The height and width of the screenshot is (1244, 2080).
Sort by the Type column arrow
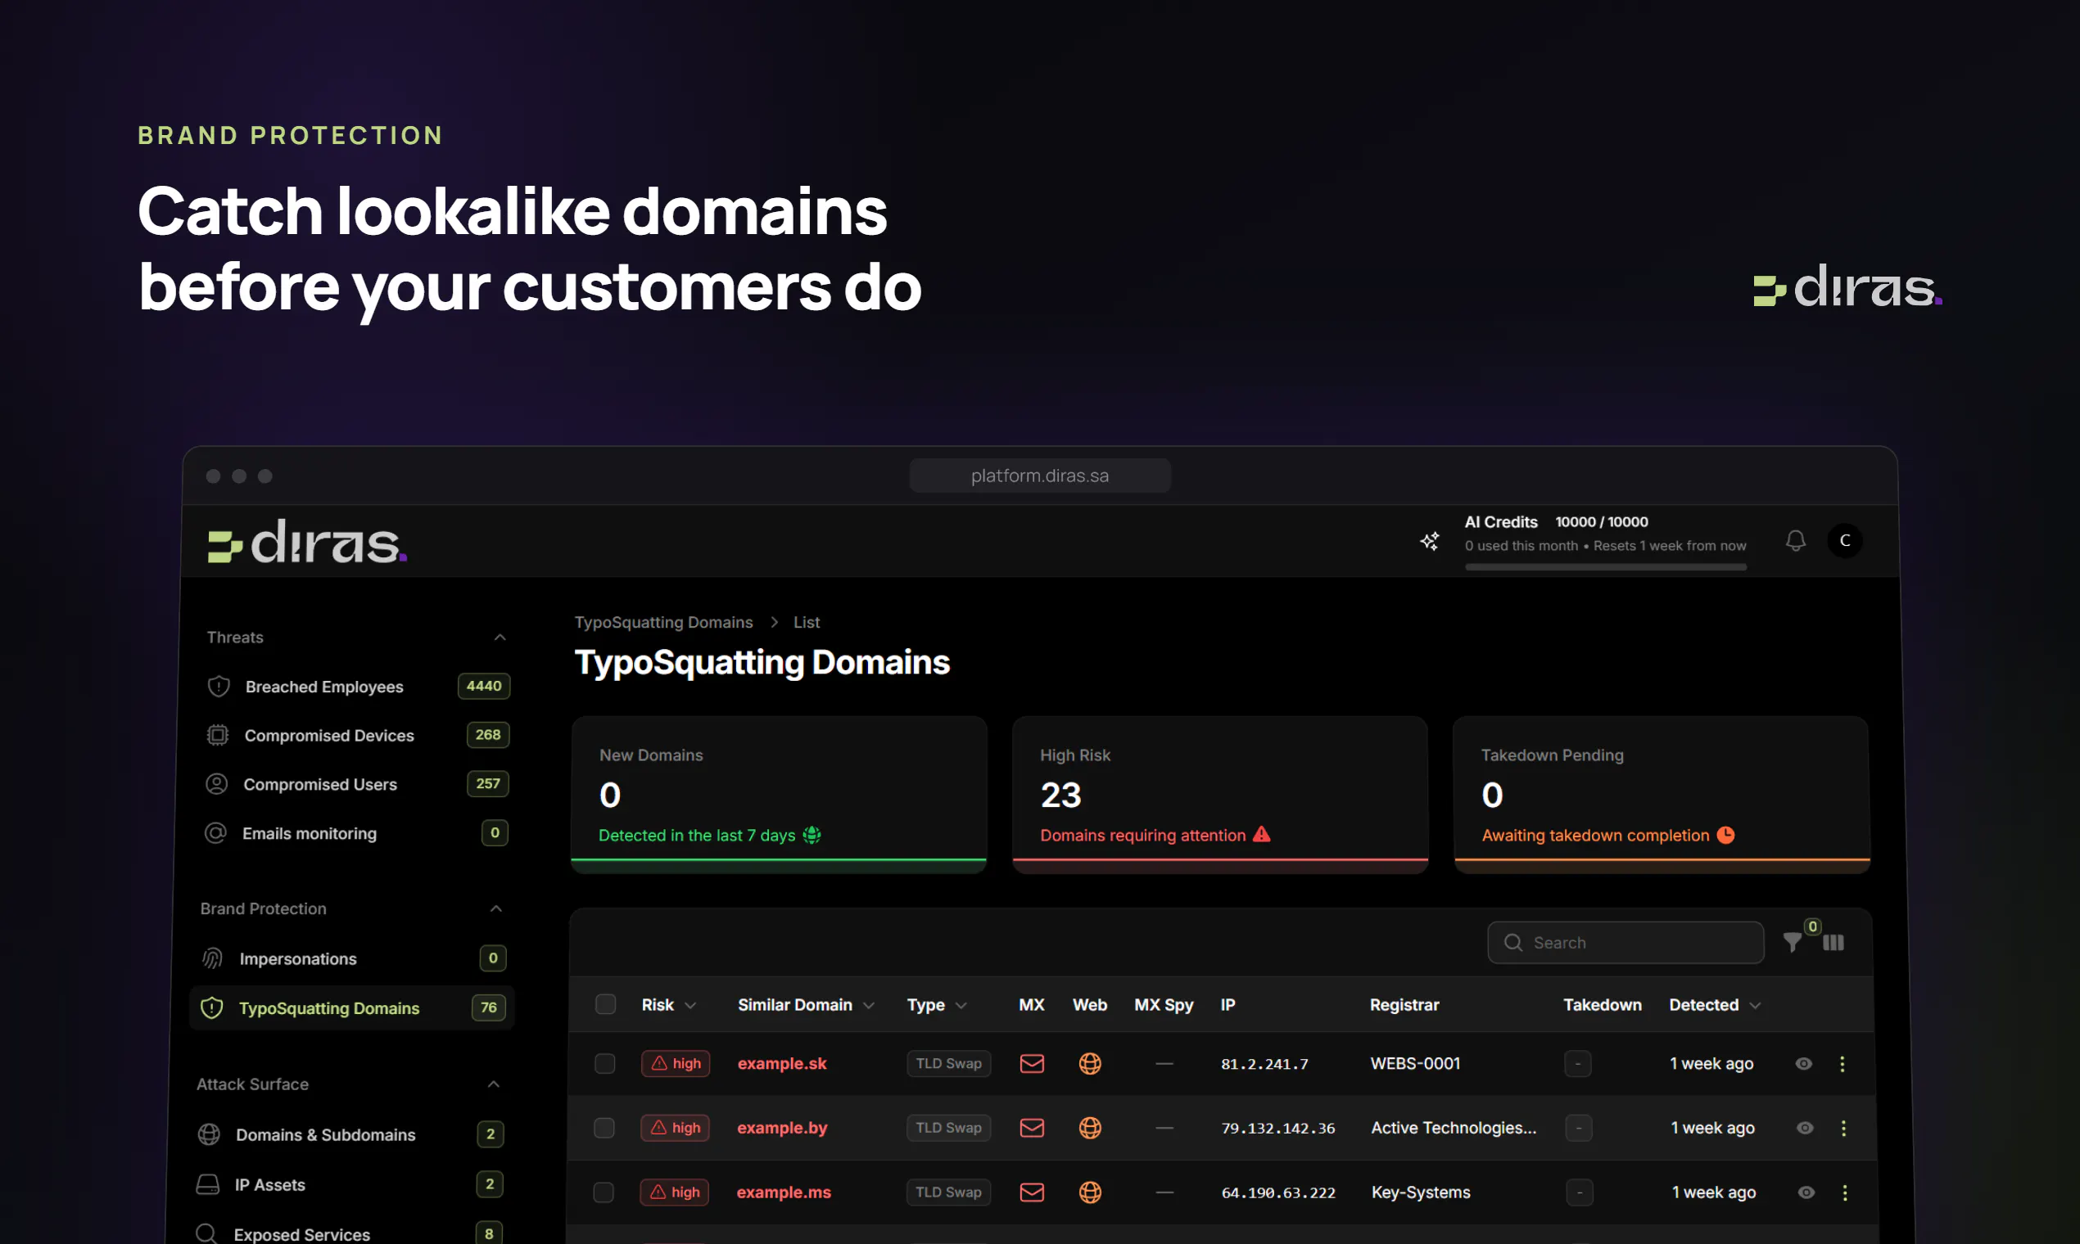pos(961,1005)
